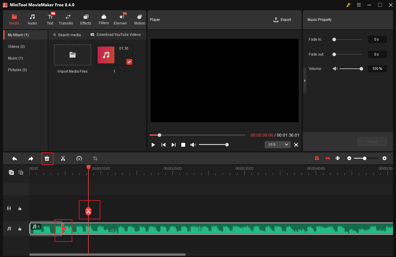Screen dimensions: 396x257
Task: Switch to the Audio tab
Action: tap(32, 19)
